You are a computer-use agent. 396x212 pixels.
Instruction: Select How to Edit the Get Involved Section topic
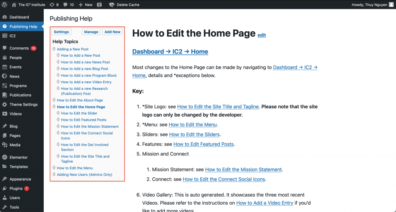point(85,147)
